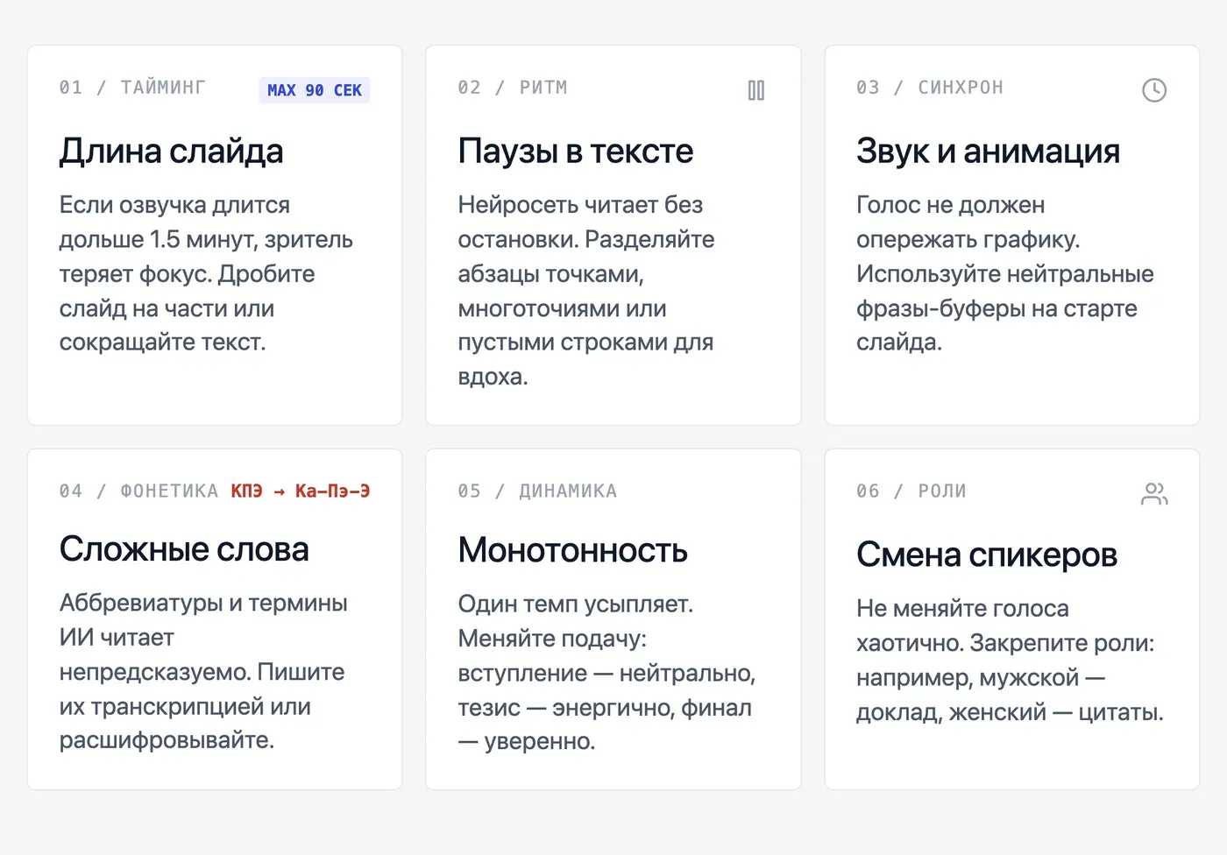Click the paragraph starting Голос не должен
Screen dimensions: 1227x855
[1005, 273]
